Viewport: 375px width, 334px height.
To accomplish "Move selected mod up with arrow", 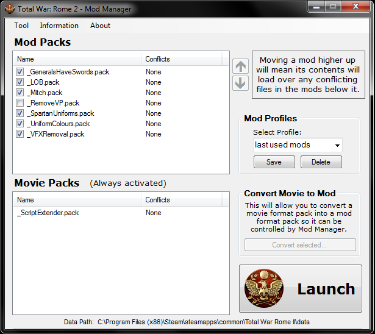I will 241,66.
